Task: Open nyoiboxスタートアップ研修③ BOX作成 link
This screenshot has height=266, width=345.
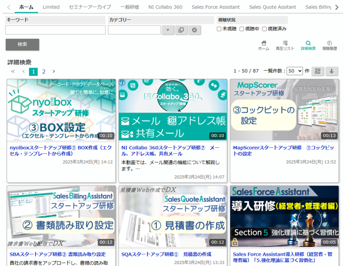Action: coord(61,151)
